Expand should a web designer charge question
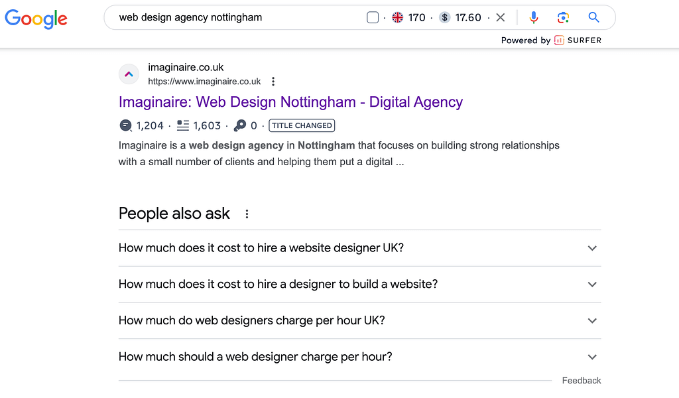This screenshot has height=398, width=679. click(359, 357)
